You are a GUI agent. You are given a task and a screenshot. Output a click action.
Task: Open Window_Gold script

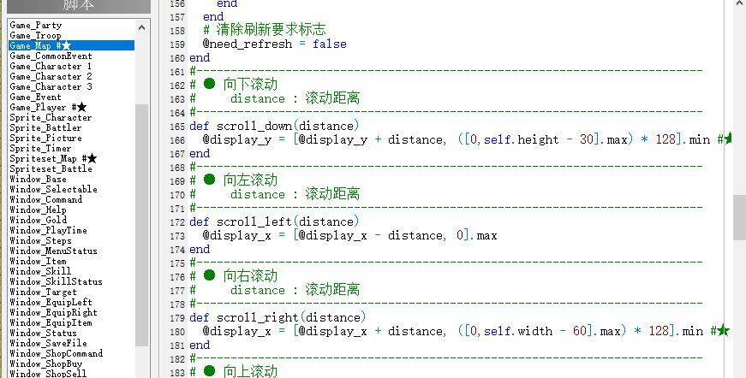pos(38,220)
